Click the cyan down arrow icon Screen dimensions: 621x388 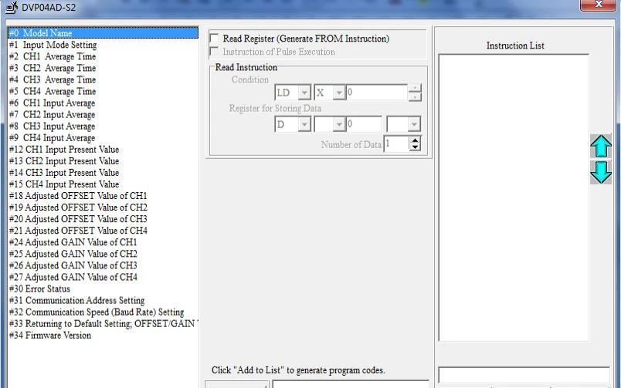(600, 171)
